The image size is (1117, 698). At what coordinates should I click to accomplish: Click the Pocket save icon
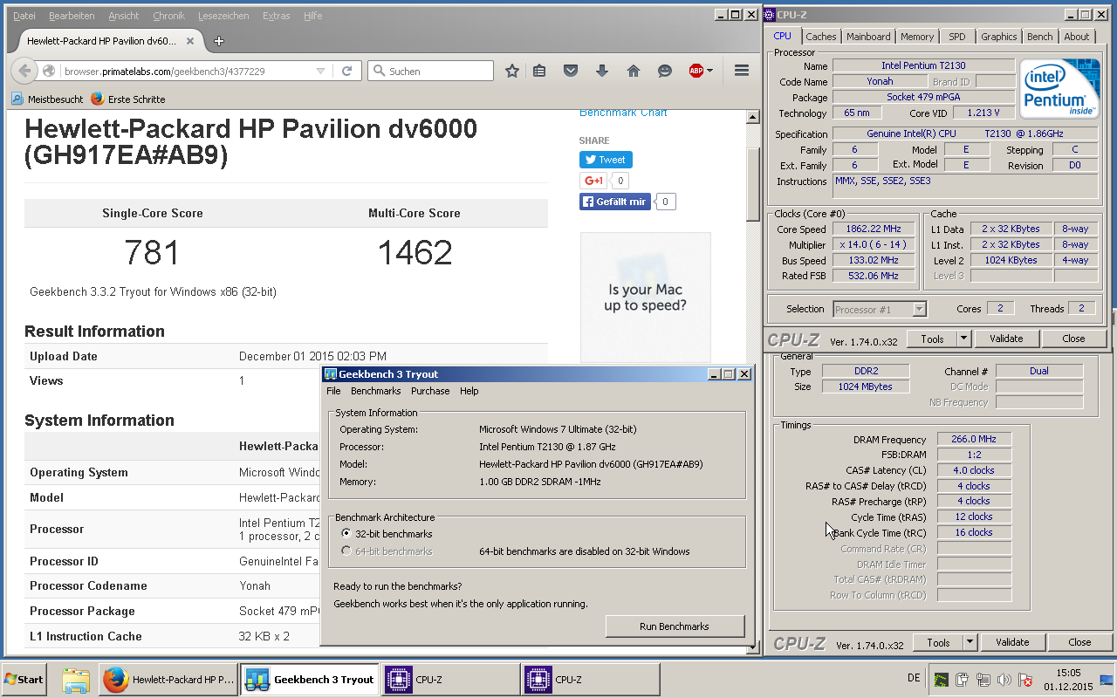(571, 71)
